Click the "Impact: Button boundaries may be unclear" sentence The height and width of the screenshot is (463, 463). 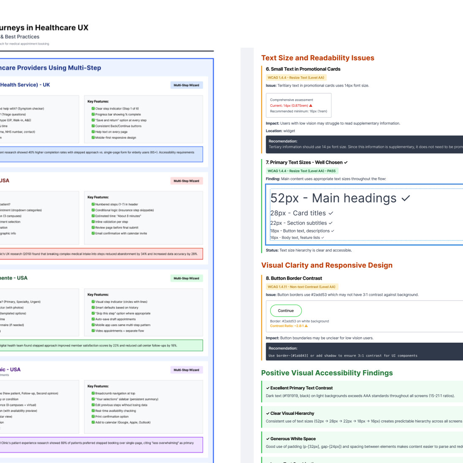point(319,338)
